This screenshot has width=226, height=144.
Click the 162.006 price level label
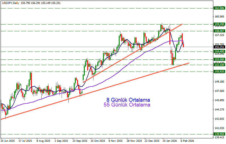point(219,8)
